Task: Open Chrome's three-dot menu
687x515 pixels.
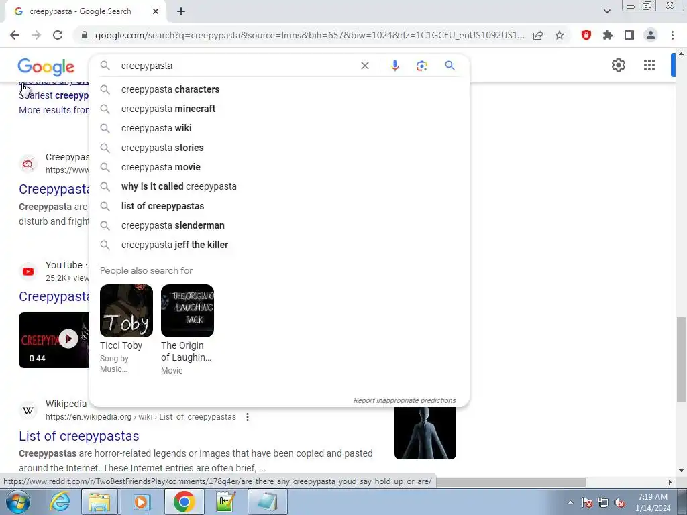Action: [672, 35]
